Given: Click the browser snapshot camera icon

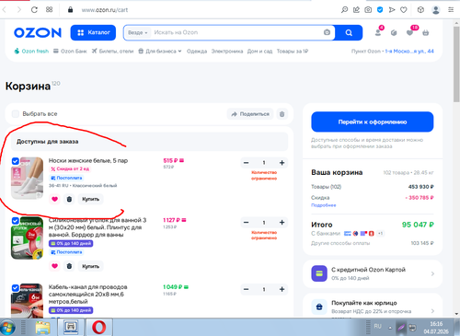Looking at the screenshot, I should click(x=368, y=10).
